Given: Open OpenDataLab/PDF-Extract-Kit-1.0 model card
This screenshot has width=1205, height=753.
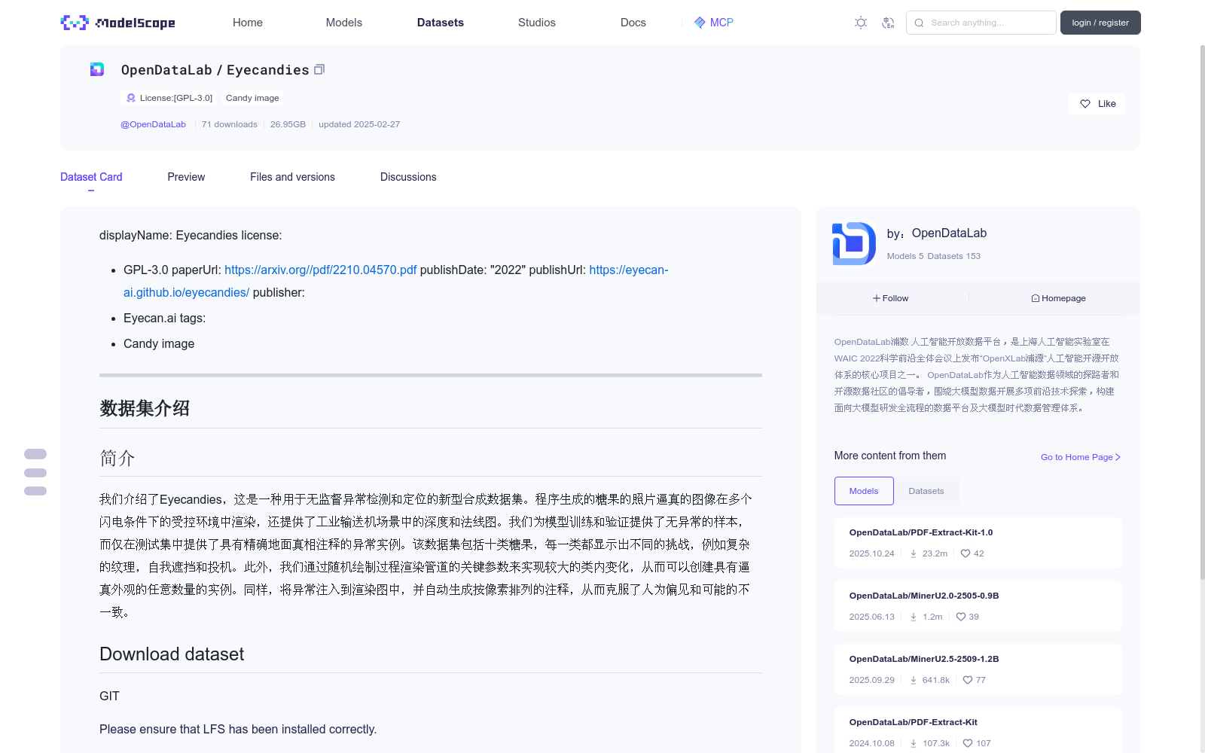Looking at the screenshot, I should pyautogui.click(x=978, y=542).
